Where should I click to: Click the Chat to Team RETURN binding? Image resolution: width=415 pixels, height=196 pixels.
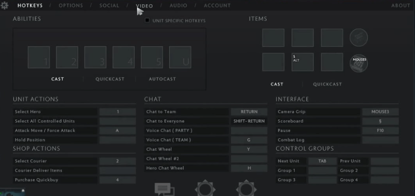pos(249,112)
